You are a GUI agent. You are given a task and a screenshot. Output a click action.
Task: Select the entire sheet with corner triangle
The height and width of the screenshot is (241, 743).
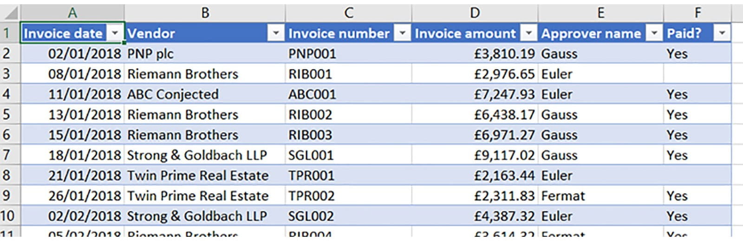10,13
